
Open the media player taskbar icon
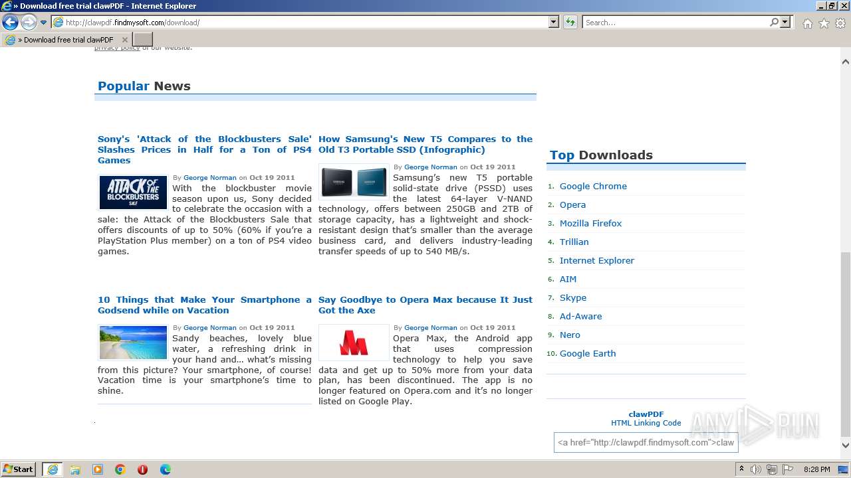(98, 469)
